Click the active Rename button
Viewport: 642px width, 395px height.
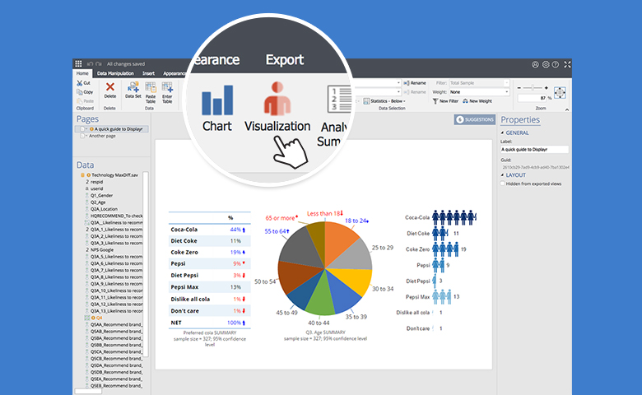[415, 83]
